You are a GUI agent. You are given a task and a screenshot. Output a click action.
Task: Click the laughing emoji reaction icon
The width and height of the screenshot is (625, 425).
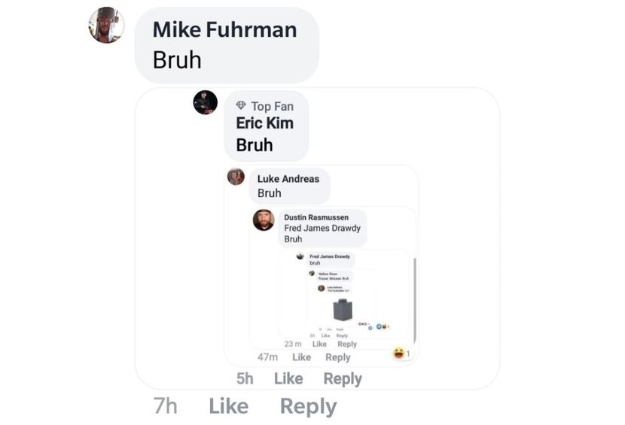[398, 353]
